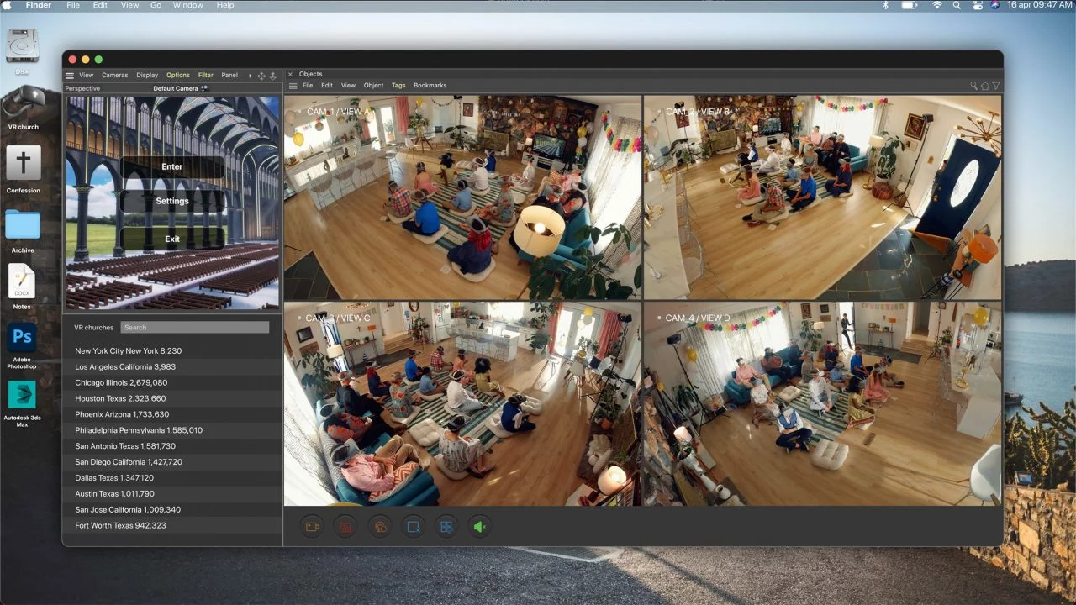Open the Objects panel hamburger menu

293,86
